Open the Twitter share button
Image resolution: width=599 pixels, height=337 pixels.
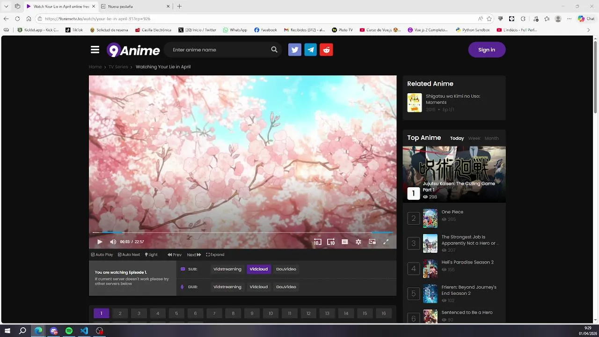(295, 50)
